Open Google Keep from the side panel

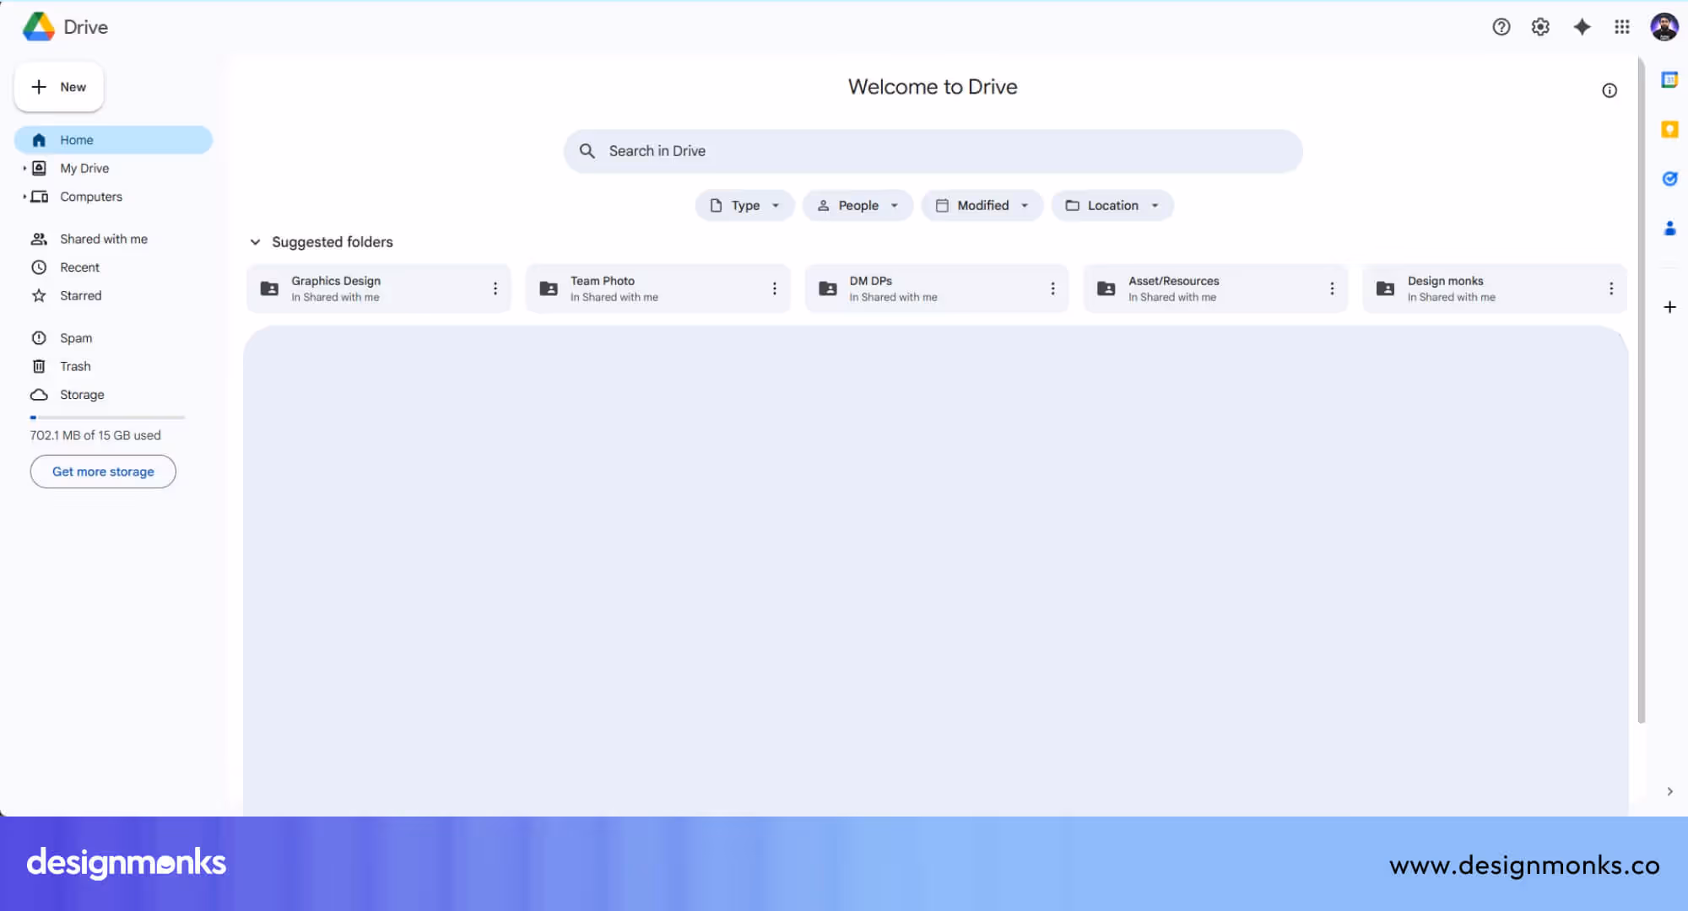point(1669,128)
